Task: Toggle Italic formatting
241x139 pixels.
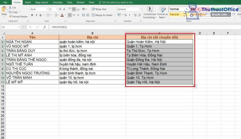Action: tap(36, 15)
